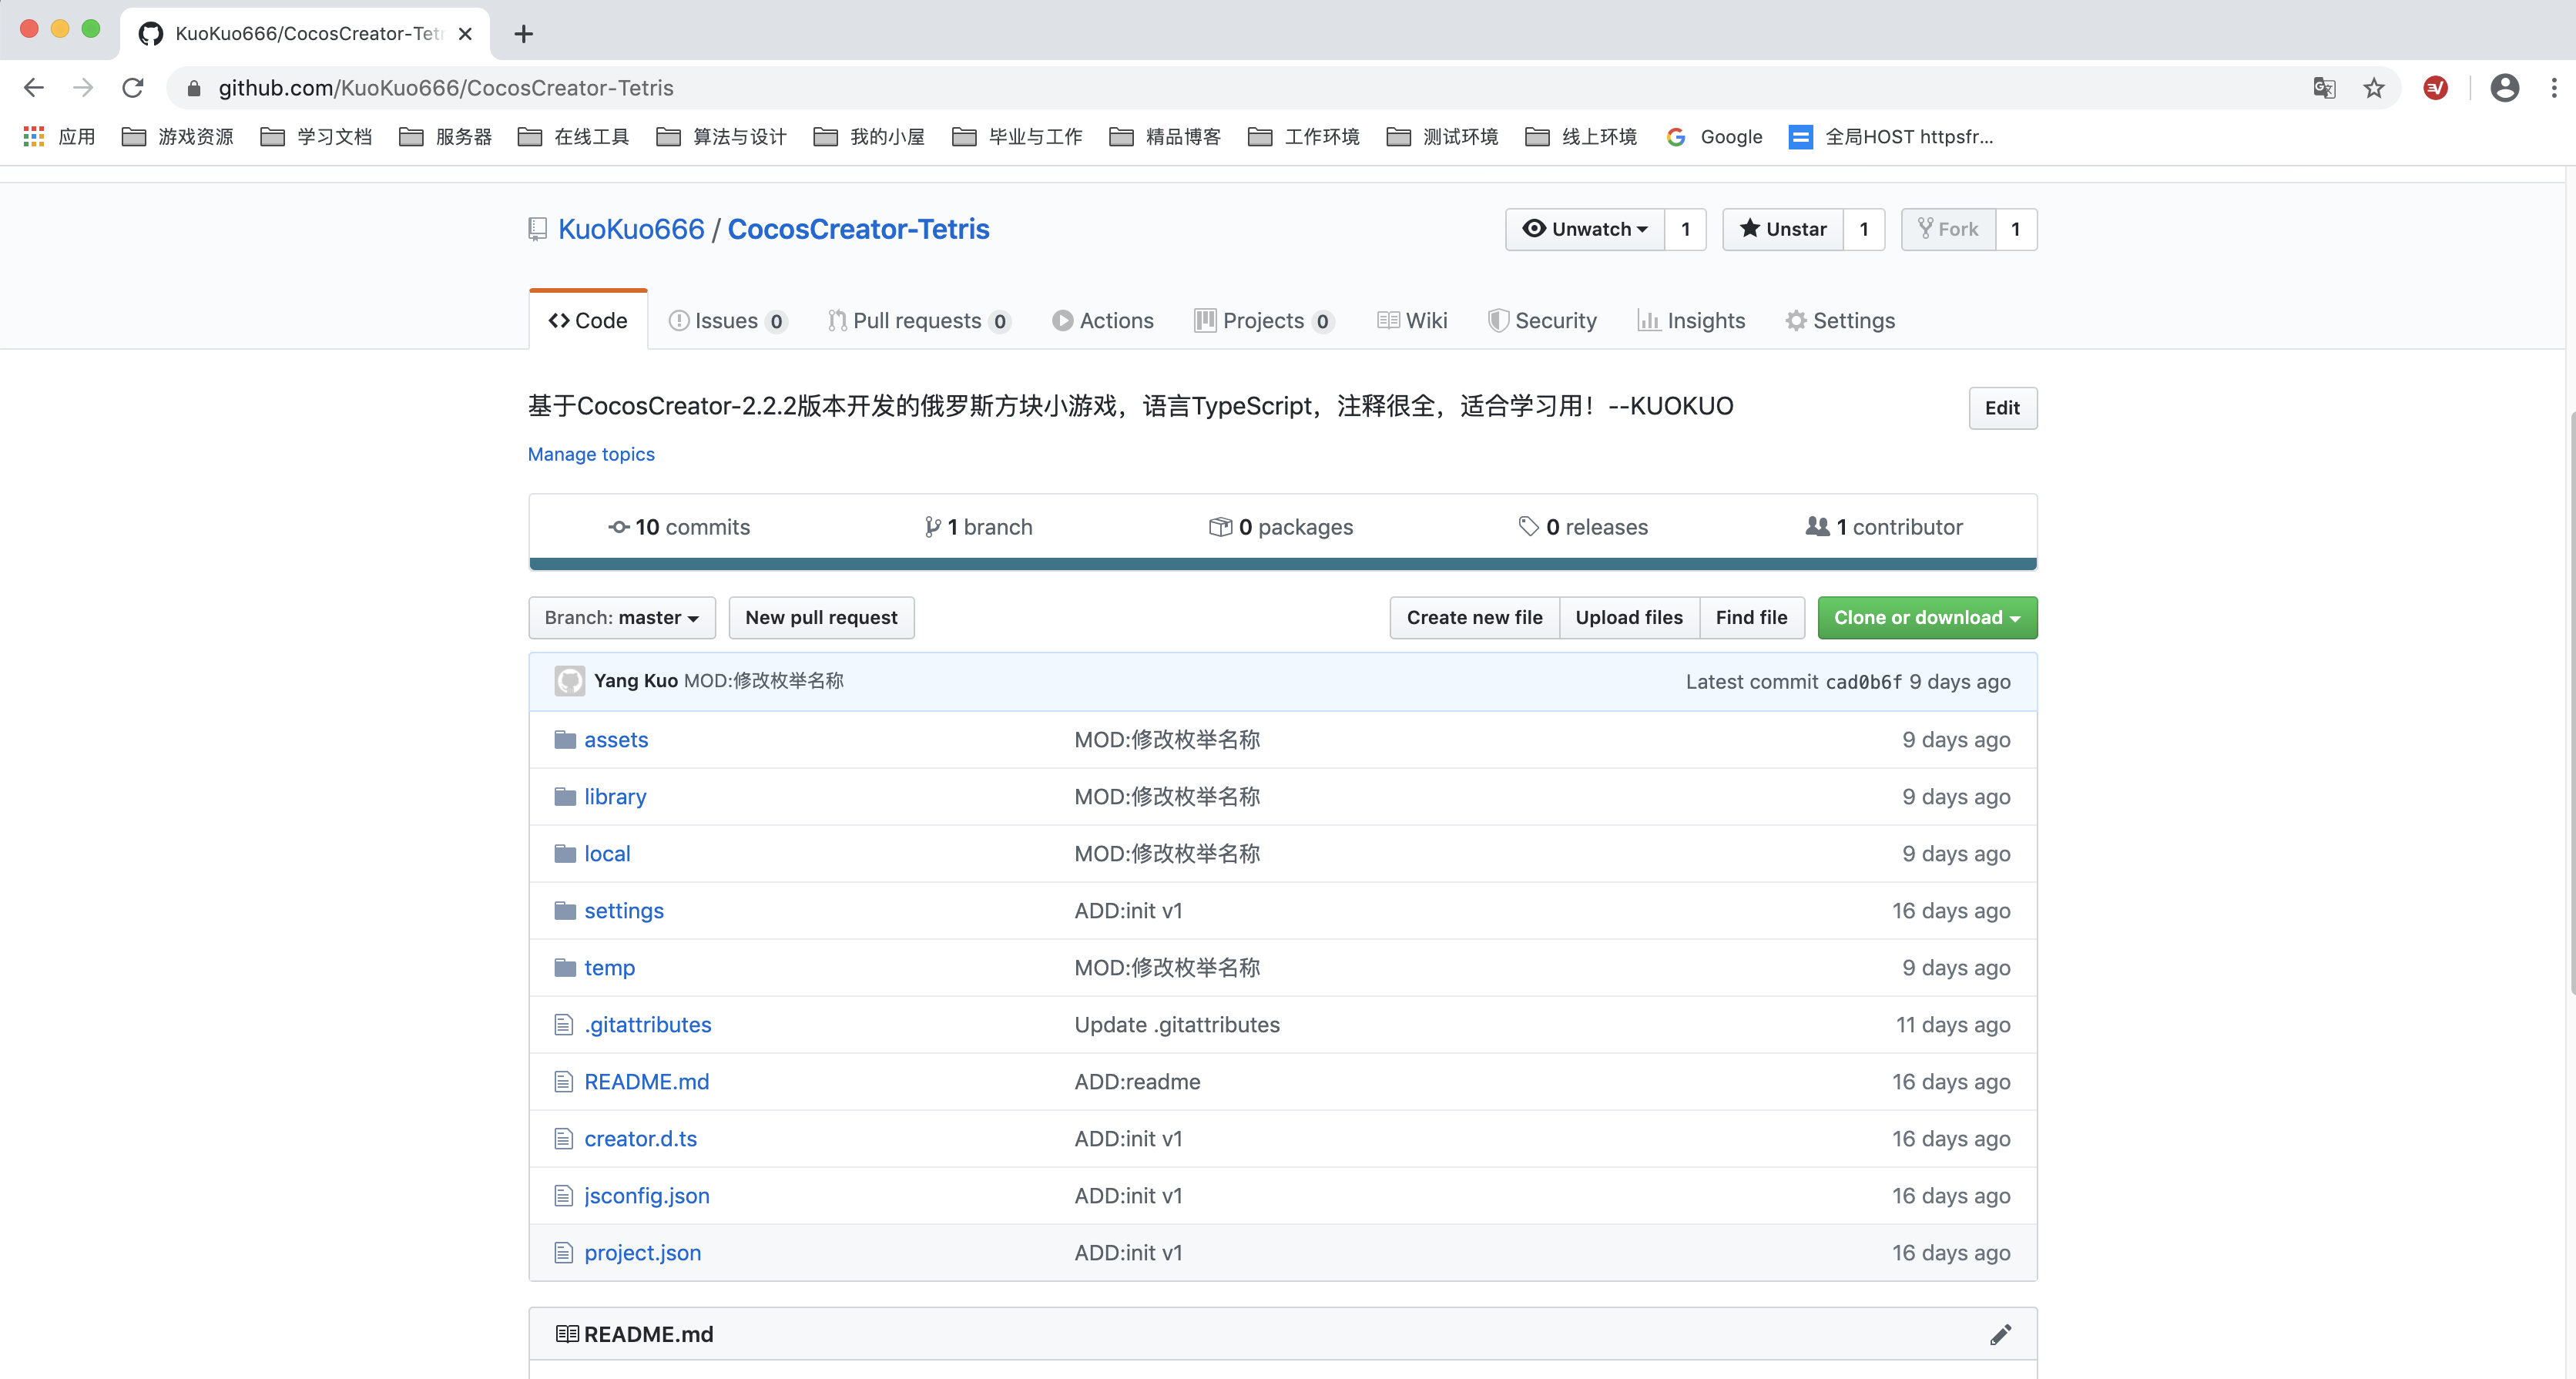The width and height of the screenshot is (2576, 1379).
Task: Click the pencil icon to edit README.md
Action: 2000,1334
